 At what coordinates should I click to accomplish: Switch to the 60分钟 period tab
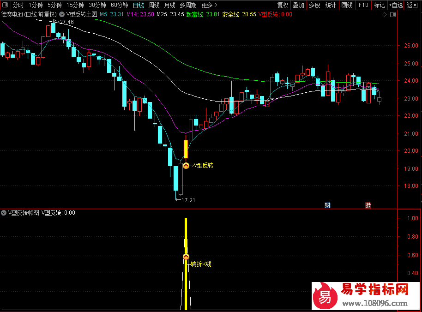pyautogui.click(x=119, y=6)
